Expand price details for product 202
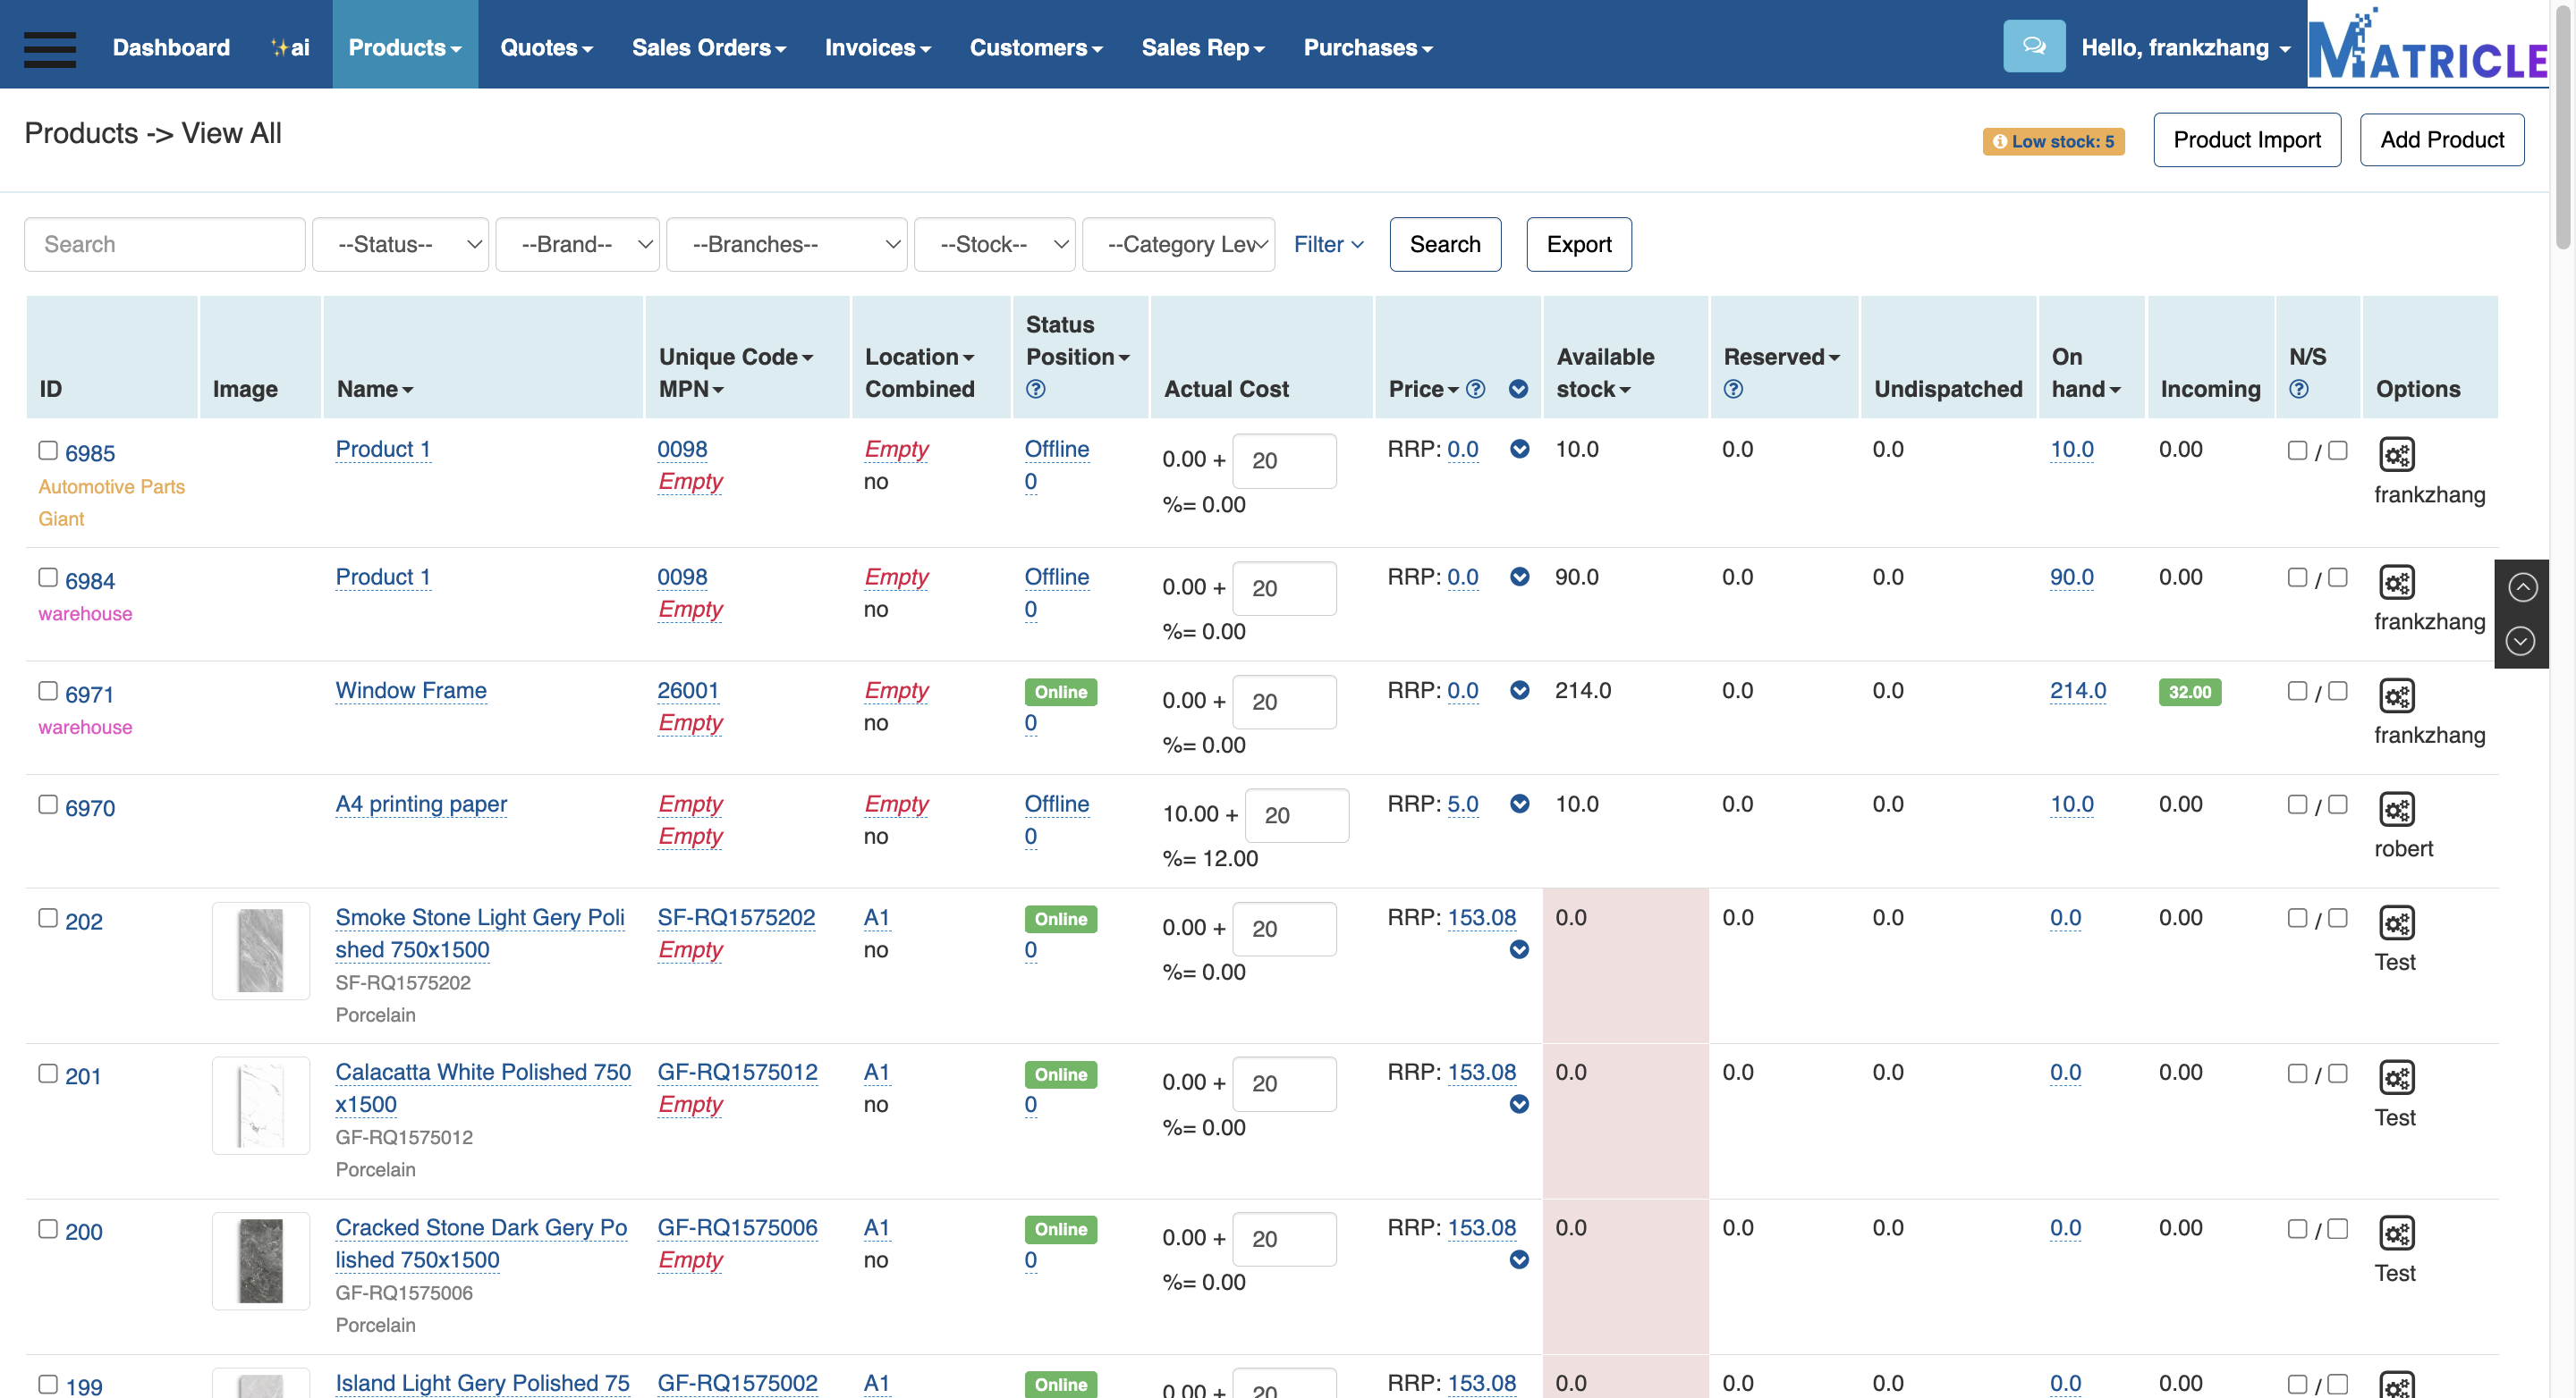 click(1519, 949)
